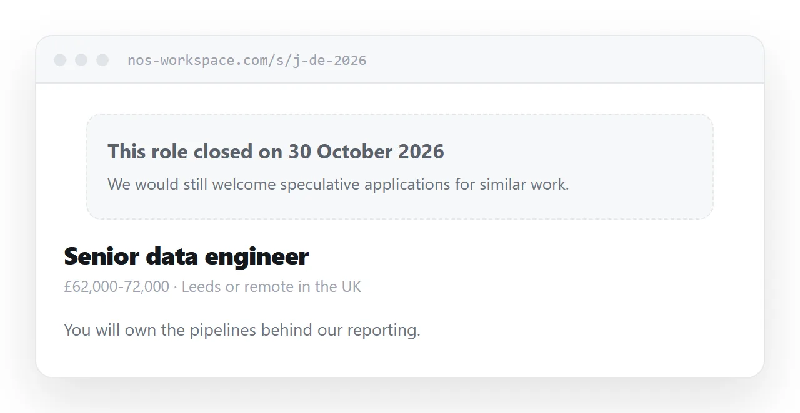Click the pipelines description sentence
The height and width of the screenshot is (413, 800).
[x=242, y=330]
